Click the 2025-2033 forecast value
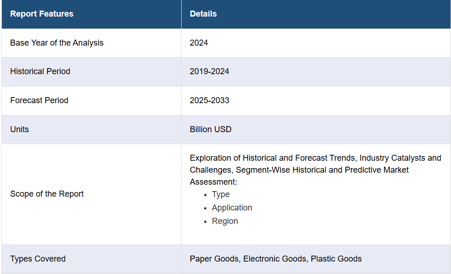Image resolution: width=451 pixels, height=274 pixels. coord(209,100)
